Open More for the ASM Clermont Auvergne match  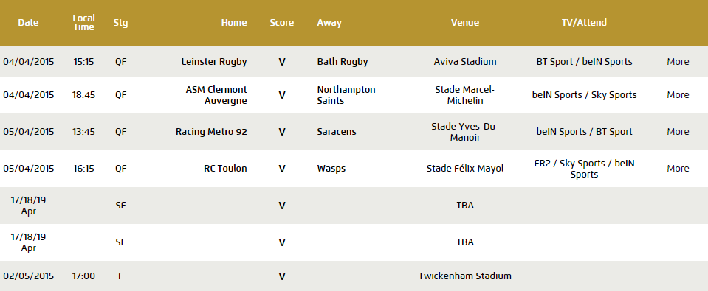click(x=678, y=95)
